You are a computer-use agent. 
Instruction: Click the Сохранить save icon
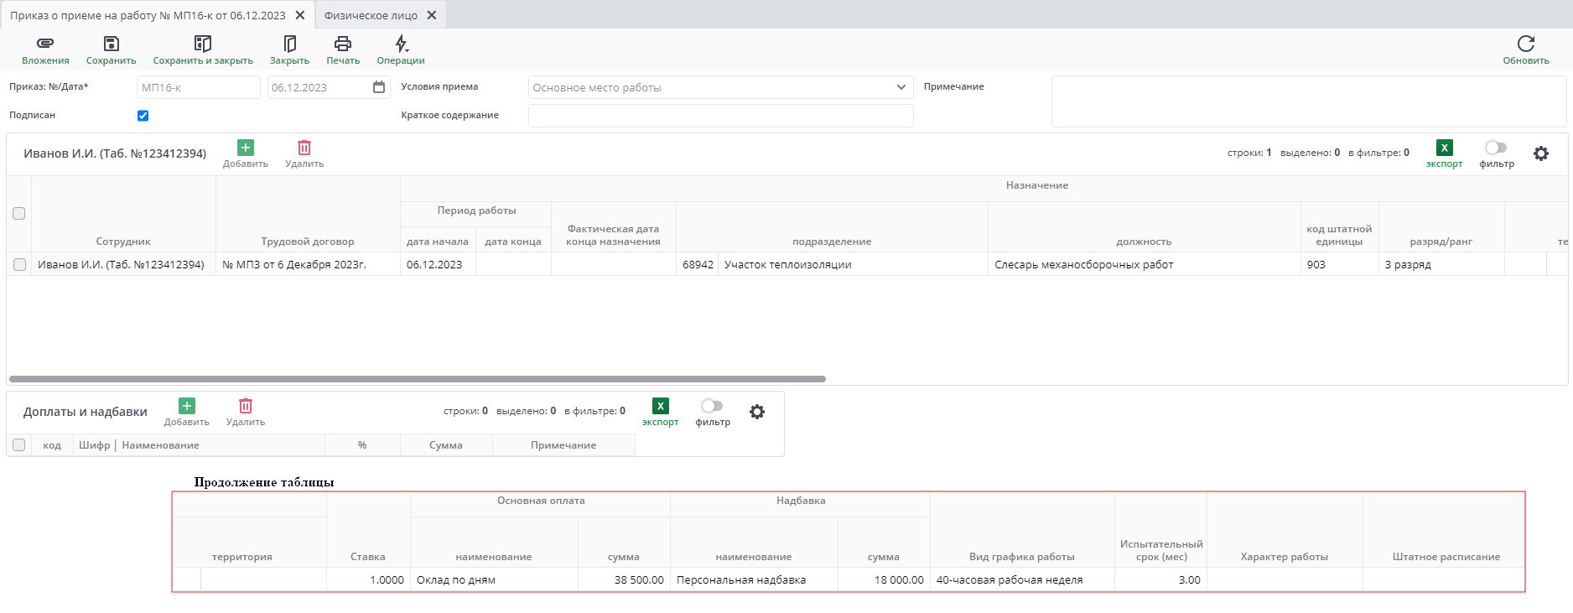(x=111, y=44)
